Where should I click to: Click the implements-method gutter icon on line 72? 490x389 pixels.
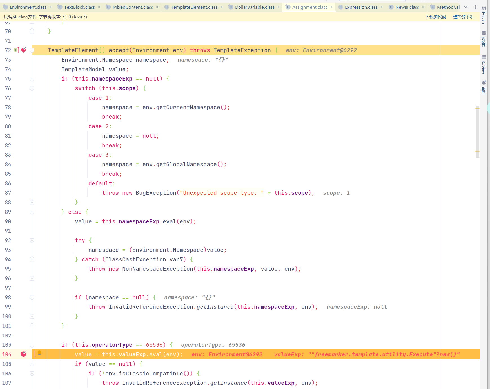[17, 50]
